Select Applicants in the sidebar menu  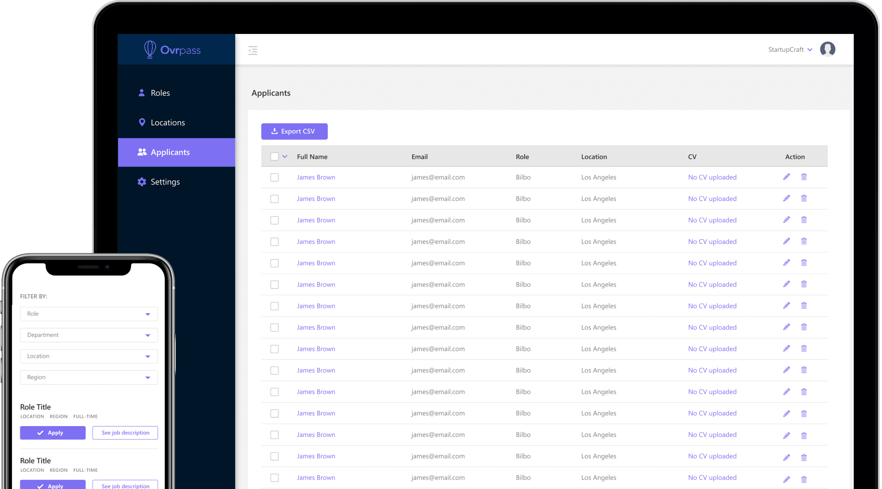[x=170, y=152]
